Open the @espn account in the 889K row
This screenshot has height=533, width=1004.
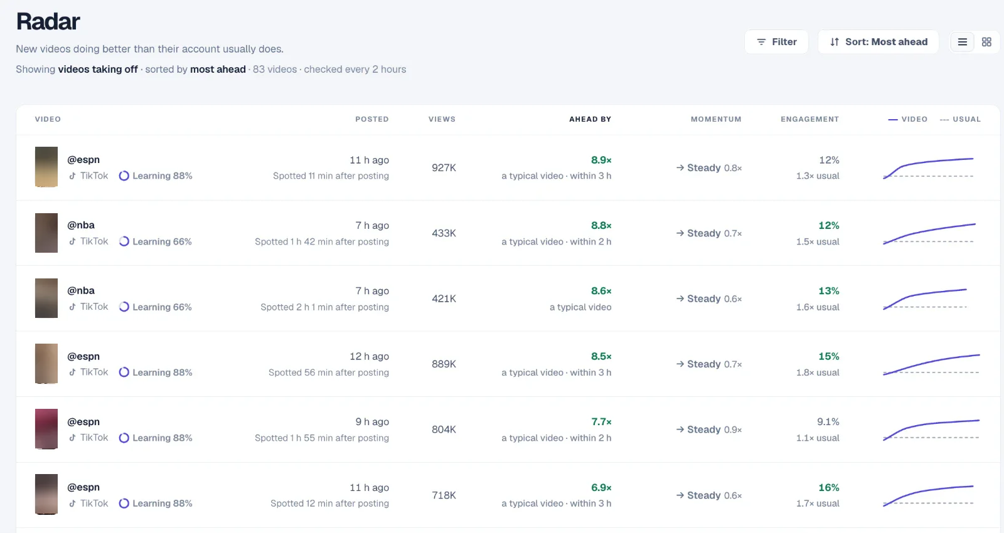[x=83, y=356]
